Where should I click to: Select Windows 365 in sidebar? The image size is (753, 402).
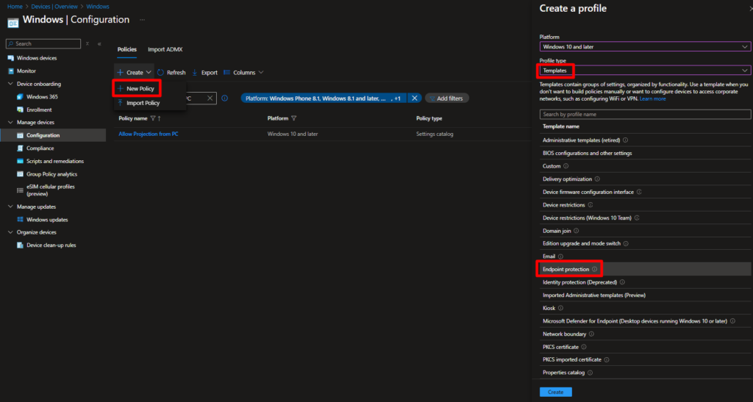pyautogui.click(x=42, y=97)
